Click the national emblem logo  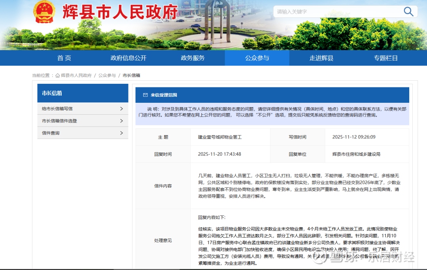tap(44, 12)
